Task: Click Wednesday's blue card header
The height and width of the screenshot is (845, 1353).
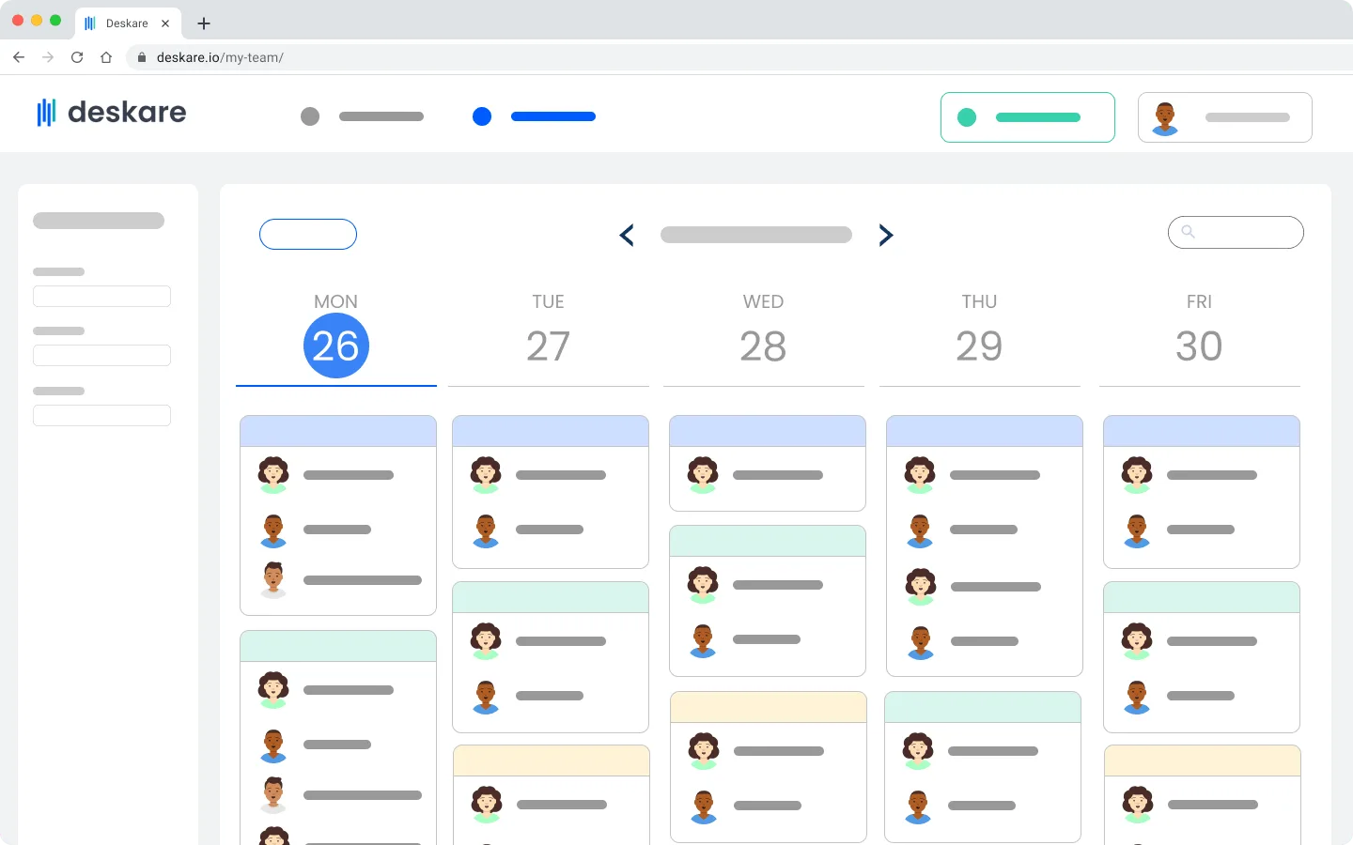Action: (768, 431)
